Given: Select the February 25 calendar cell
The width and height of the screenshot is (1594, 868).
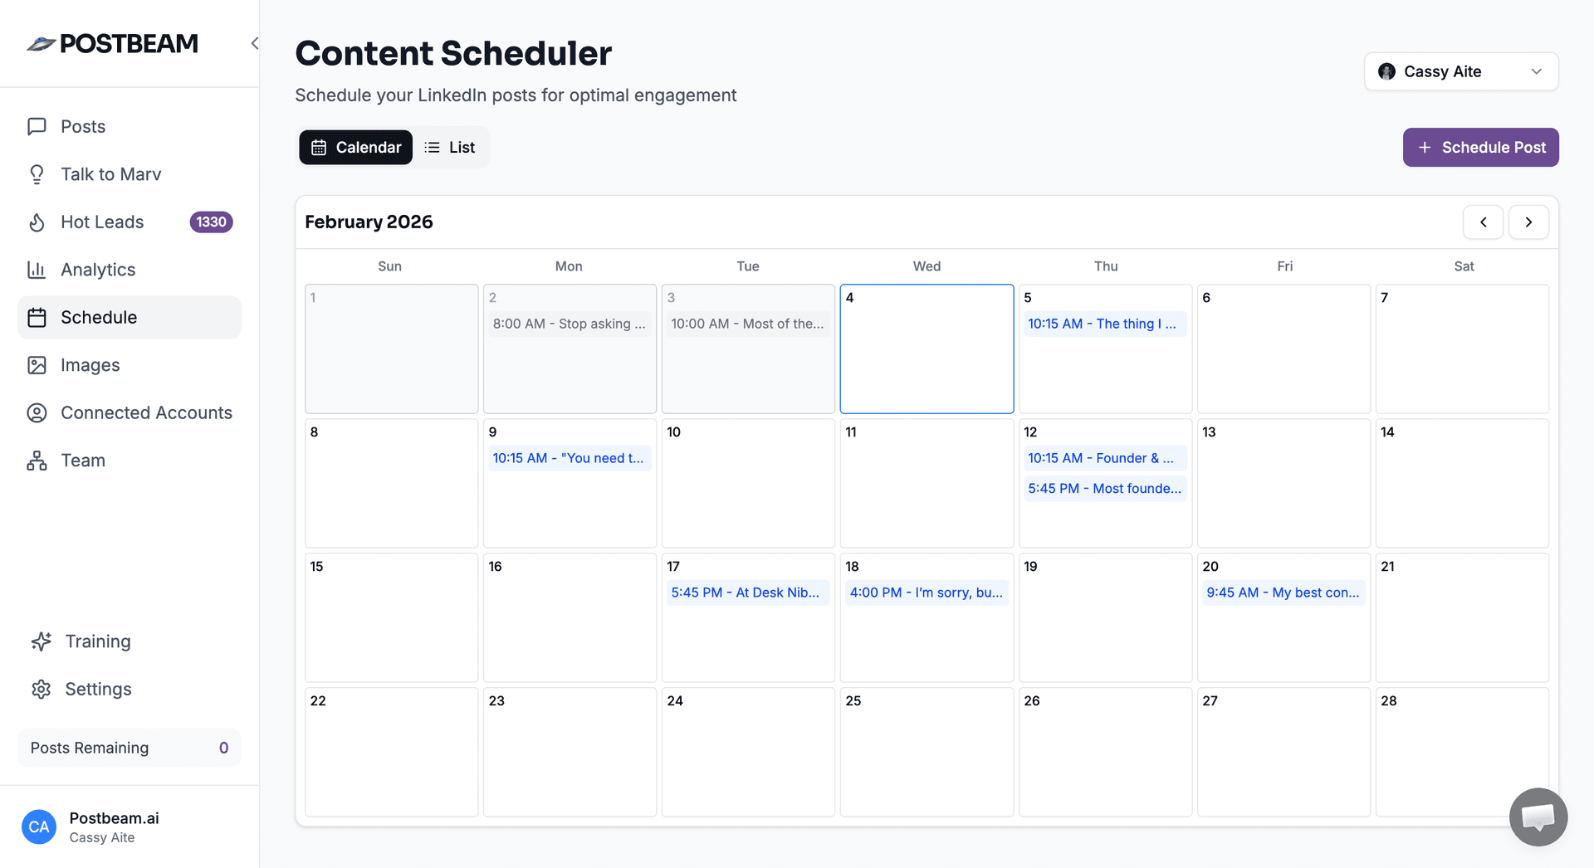Looking at the screenshot, I should 927,752.
